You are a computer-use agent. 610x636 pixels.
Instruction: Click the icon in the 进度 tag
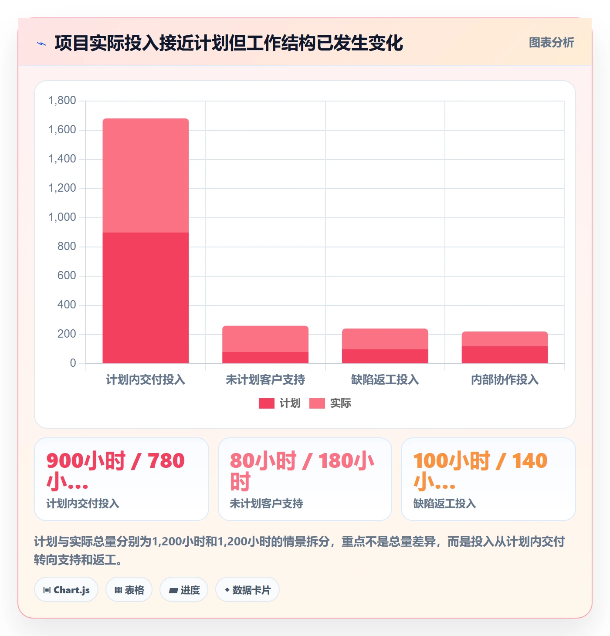pyautogui.click(x=173, y=591)
